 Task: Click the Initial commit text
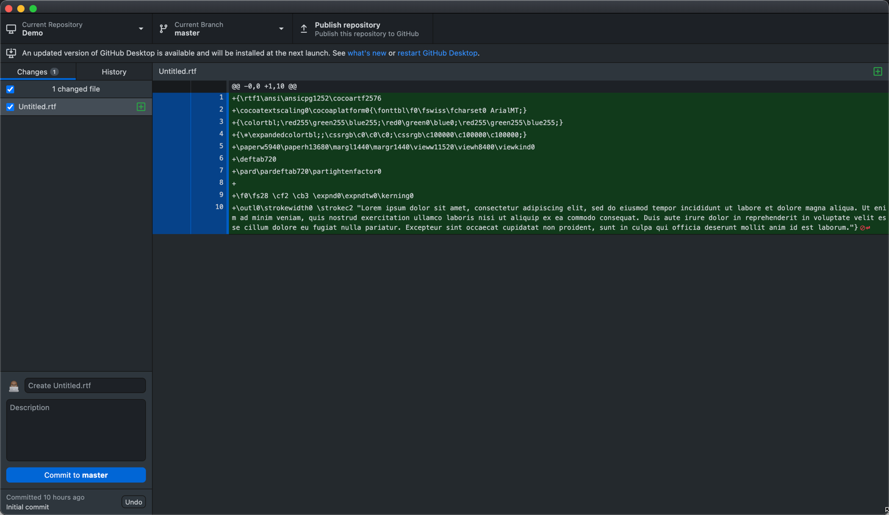click(x=27, y=507)
